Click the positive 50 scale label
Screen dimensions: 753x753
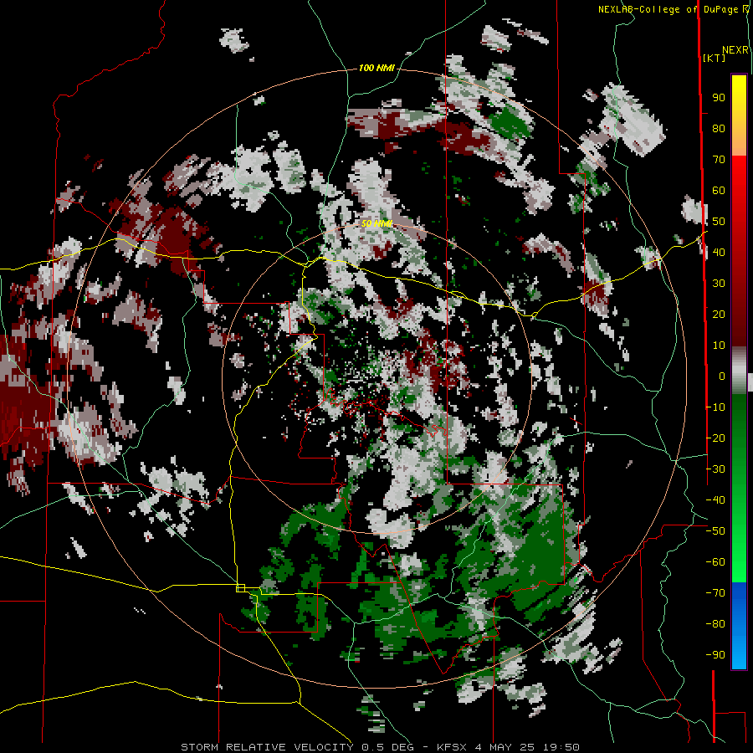pyautogui.click(x=719, y=222)
